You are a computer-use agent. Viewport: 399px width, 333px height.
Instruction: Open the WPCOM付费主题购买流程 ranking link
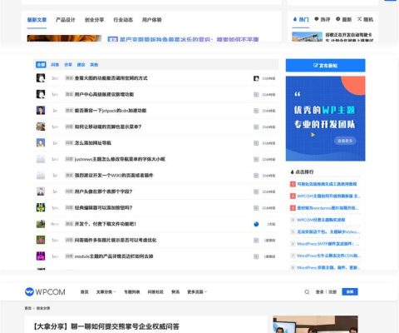pyautogui.click(x=321, y=220)
